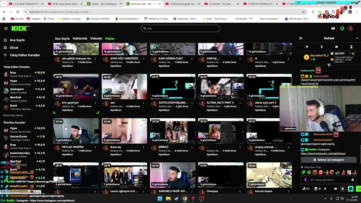Open ALTINA SIÇTI PART 2 clip thumbnail
This screenshot has width=361, height=203.
[x=221, y=87]
